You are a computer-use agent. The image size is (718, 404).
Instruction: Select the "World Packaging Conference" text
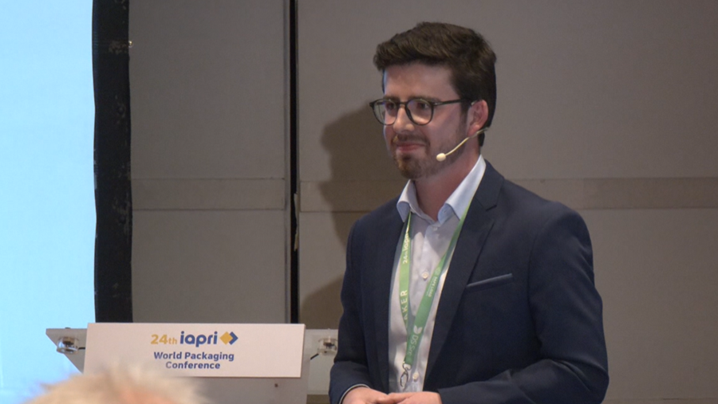194,360
